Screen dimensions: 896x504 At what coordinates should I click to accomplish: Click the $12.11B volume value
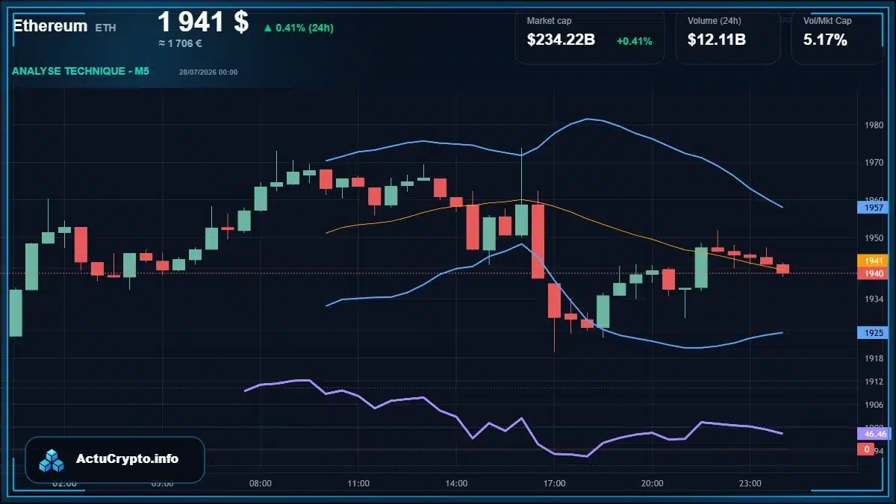tap(717, 40)
